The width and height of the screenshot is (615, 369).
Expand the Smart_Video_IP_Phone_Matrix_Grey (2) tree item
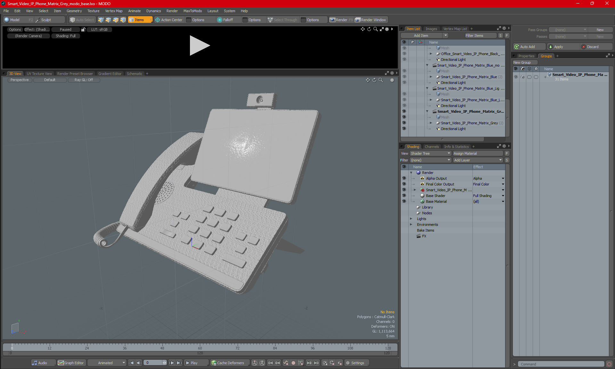(x=431, y=123)
